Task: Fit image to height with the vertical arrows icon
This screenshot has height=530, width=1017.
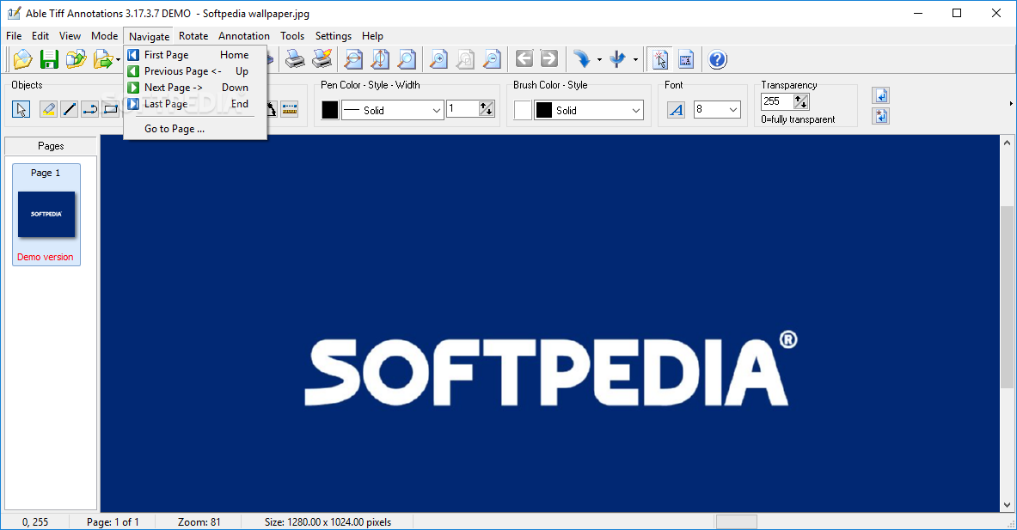Action: point(380,59)
